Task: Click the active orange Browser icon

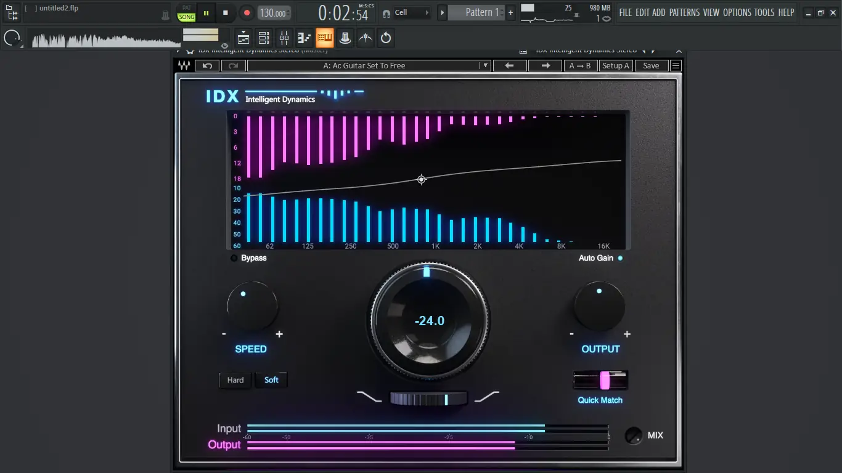Action: coord(325,38)
